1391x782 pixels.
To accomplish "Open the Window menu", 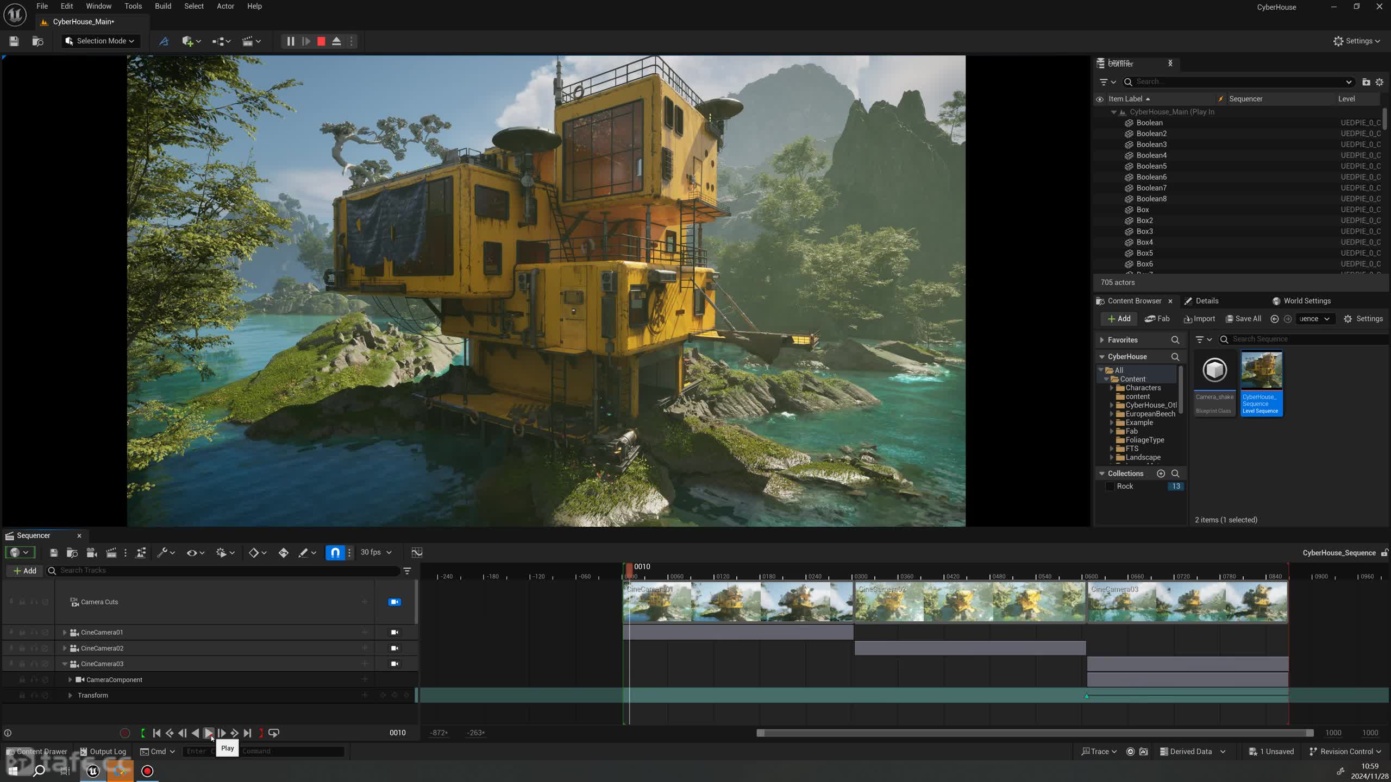I will (x=98, y=6).
